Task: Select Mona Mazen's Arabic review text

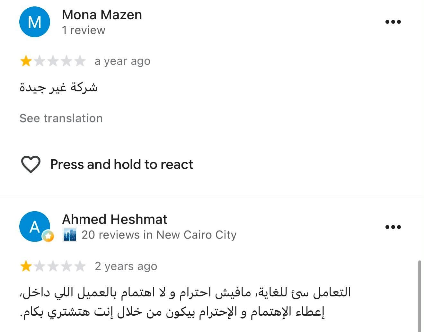Action: pyautogui.click(x=58, y=87)
